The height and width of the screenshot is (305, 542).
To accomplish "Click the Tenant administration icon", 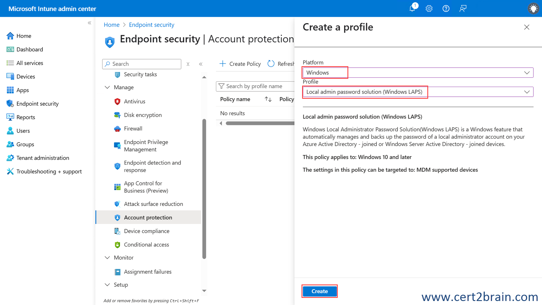I will pyautogui.click(x=10, y=158).
